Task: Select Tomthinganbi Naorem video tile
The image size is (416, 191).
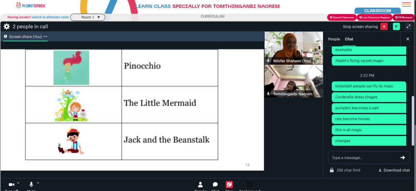Action: click(x=294, y=81)
